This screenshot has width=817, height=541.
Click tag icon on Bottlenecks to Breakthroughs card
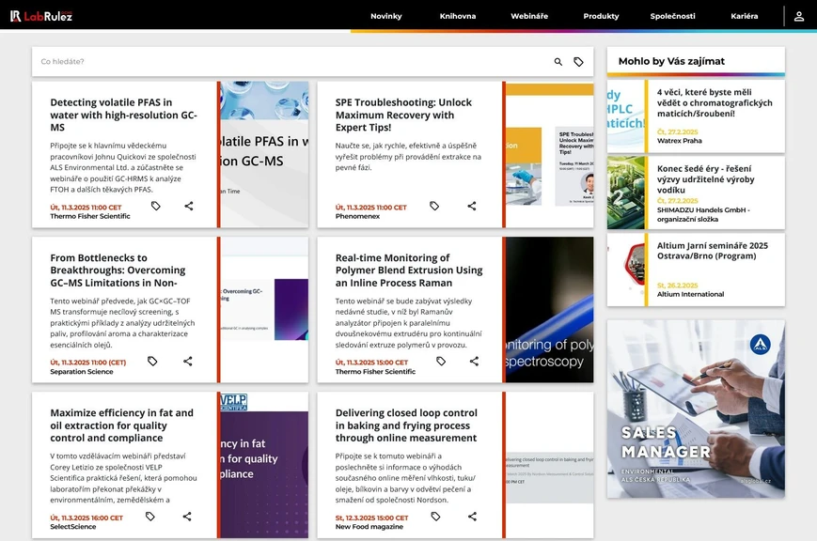(152, 361)
